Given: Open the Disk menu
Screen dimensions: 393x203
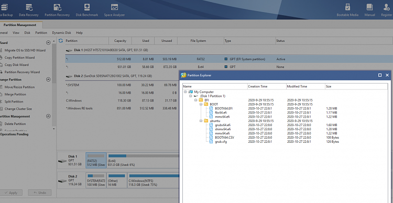Looking at the screenshot, I should tap(27, 33).
